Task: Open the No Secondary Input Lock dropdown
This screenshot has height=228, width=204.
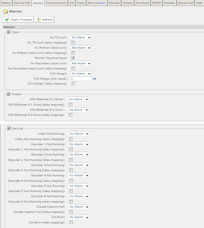Action: (81, 63)
